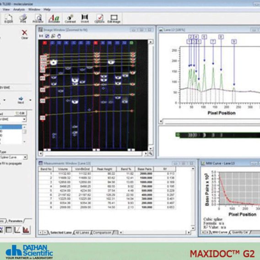This screenshot has width=260, height=260.
Task: Switch to the Selected Lane tab
Action: point(61,233)
